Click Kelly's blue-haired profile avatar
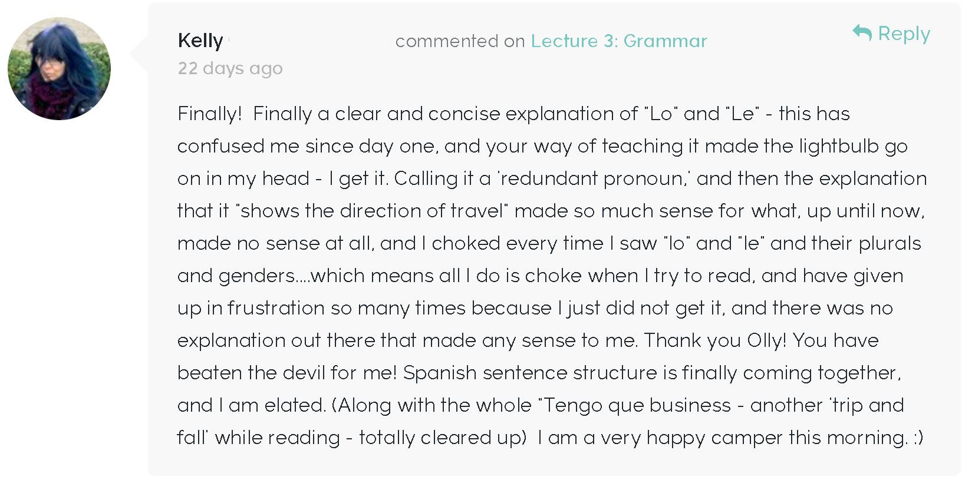The width and height of the screenshot is (975, 490). (59, 68)
